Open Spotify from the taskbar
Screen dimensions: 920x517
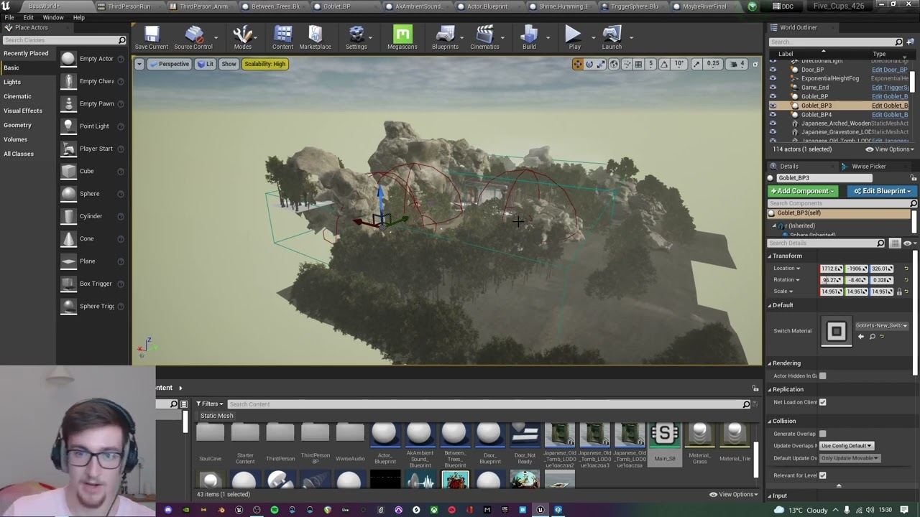pos(275,510)
